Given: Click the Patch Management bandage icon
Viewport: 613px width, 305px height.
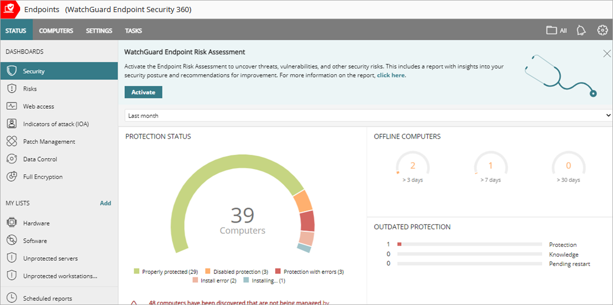Looking at the screenshot, I should 12,142.
